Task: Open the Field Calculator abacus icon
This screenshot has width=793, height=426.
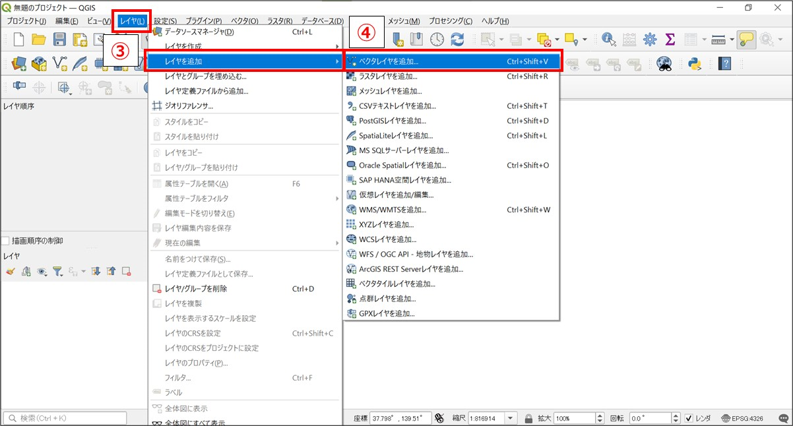Action: tap(629, 40)
